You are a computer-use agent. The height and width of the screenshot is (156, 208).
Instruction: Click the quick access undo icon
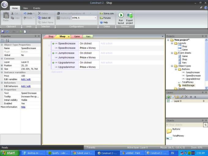pos(7,32)
